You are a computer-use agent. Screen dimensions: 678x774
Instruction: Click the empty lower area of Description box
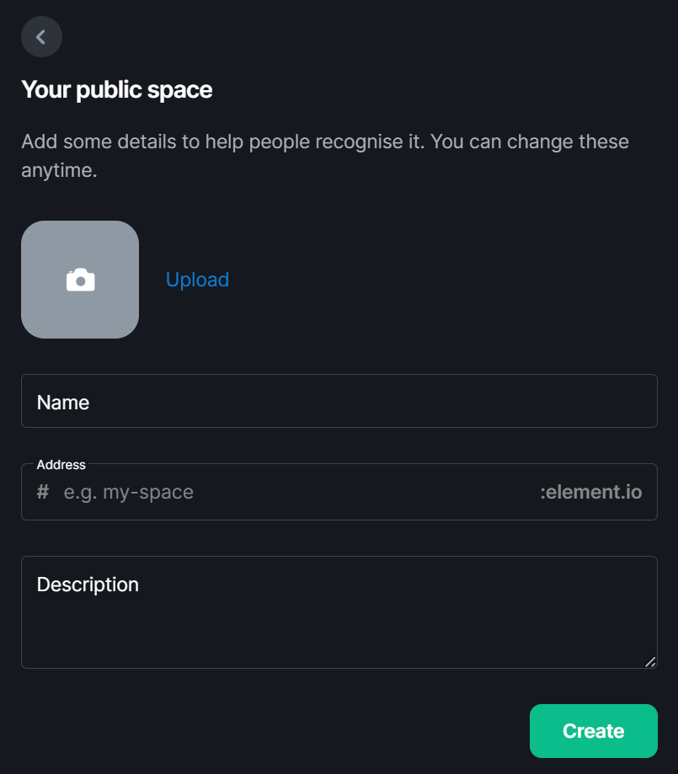click(339, 637)
